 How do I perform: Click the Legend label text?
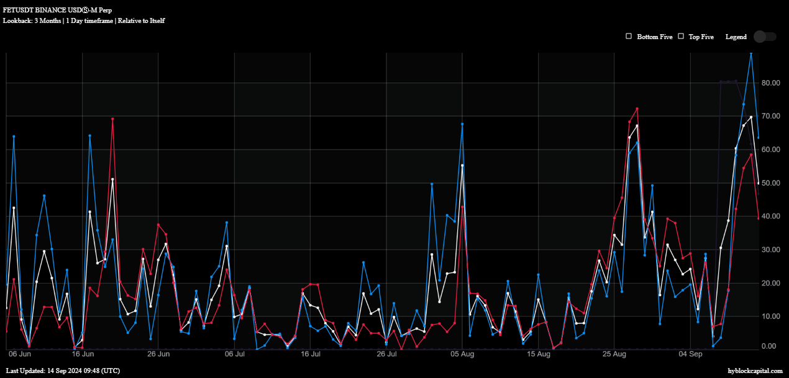coord(736,37)
